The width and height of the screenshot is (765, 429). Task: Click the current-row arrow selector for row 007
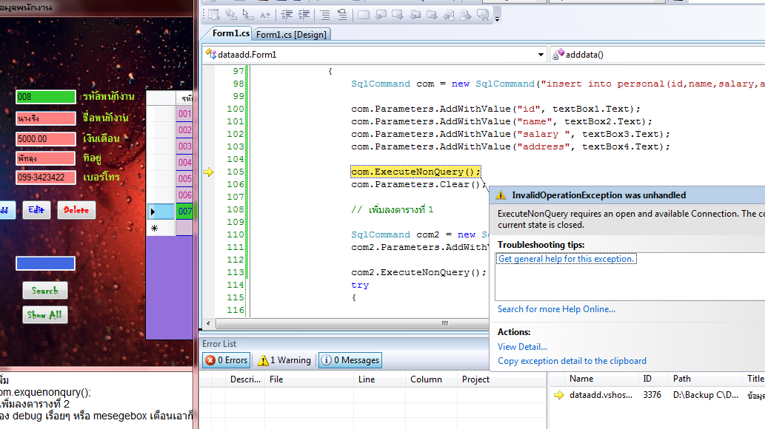tap(161, 212)
